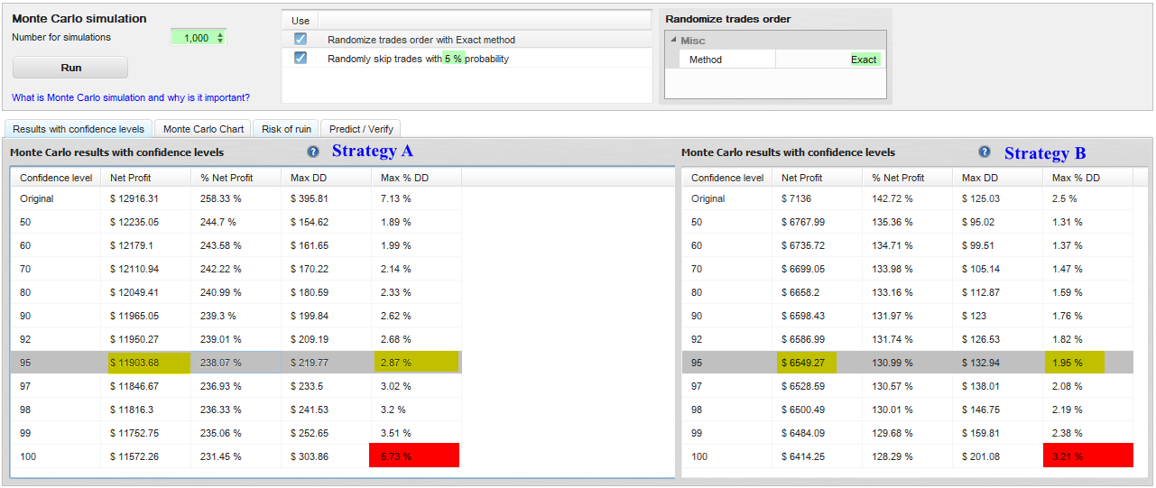Select Results with confidence levels tab
Screen dimensions: 1156x488
(79, 129)
